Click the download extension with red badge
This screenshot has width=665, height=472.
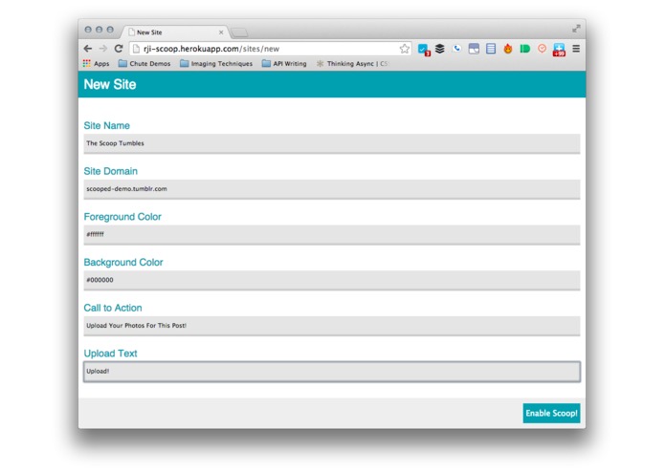tap(559, 50)
